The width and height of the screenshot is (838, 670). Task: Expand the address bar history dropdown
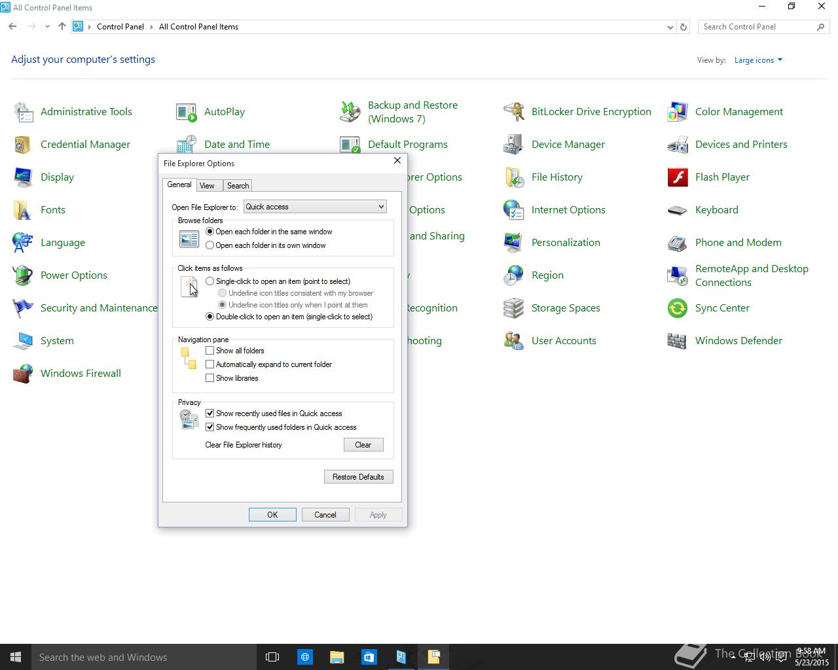pyautogui.click(x=670, y=27)
